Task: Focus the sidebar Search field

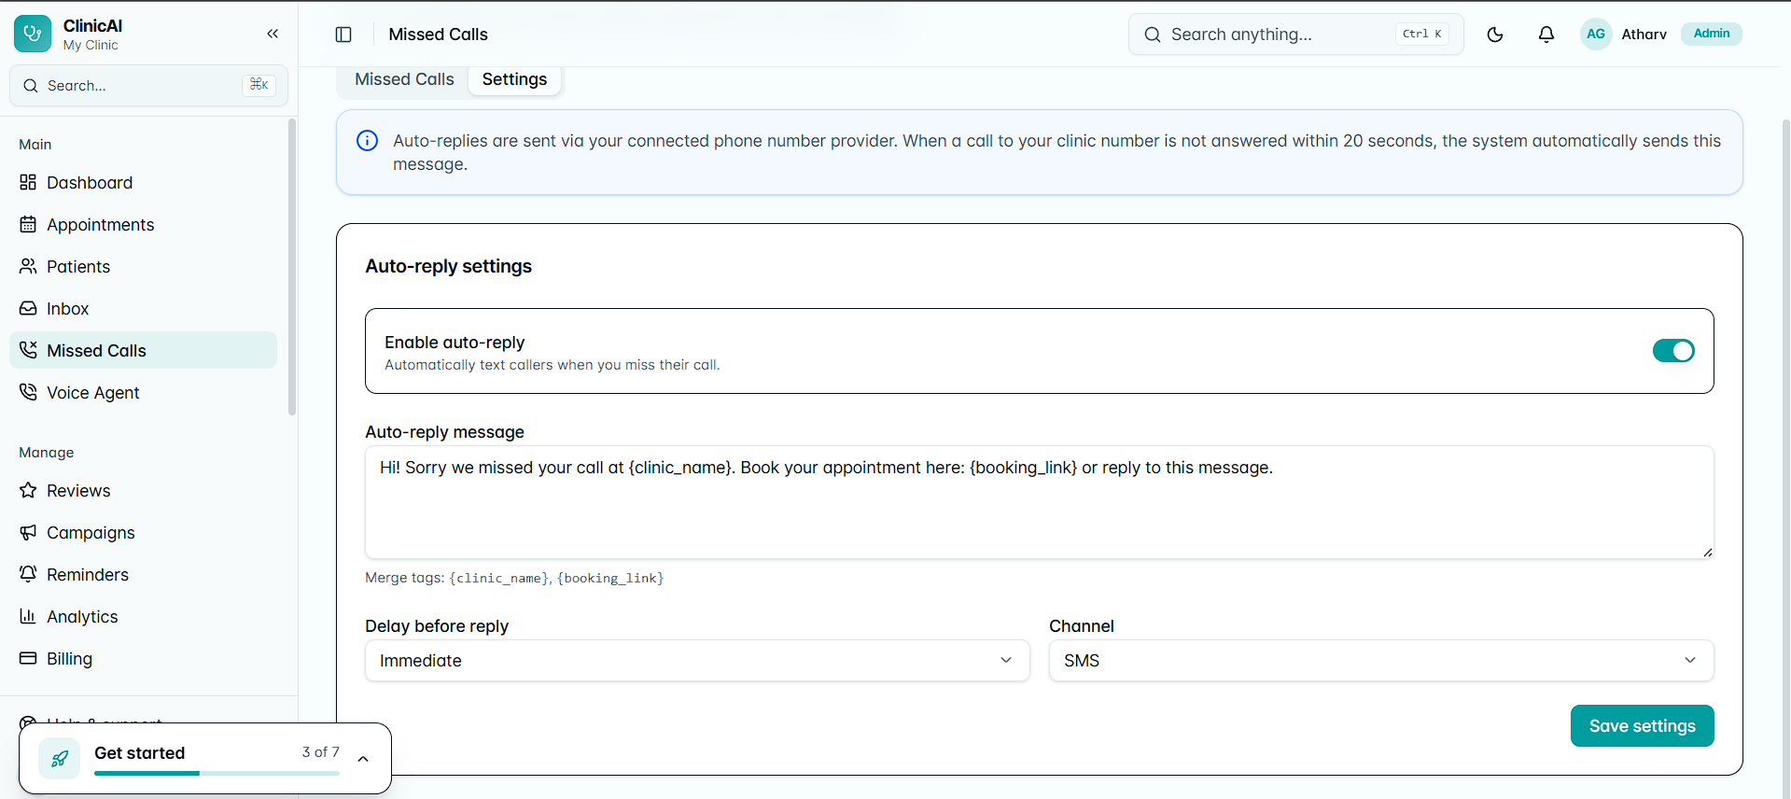Action: point(148,86)
